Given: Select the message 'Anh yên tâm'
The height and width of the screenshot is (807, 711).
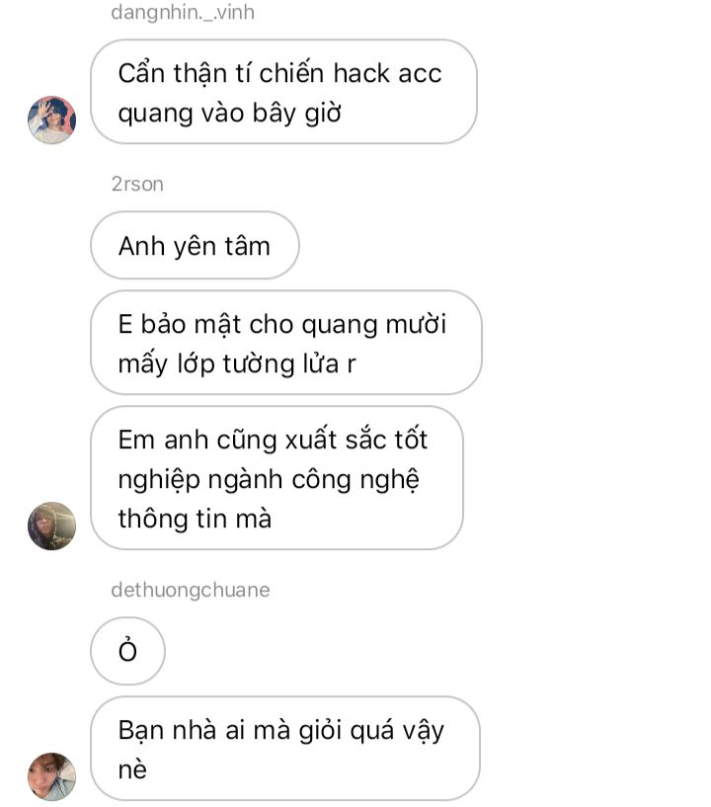Looking at the screenshot, I should (x=195, y=246).
